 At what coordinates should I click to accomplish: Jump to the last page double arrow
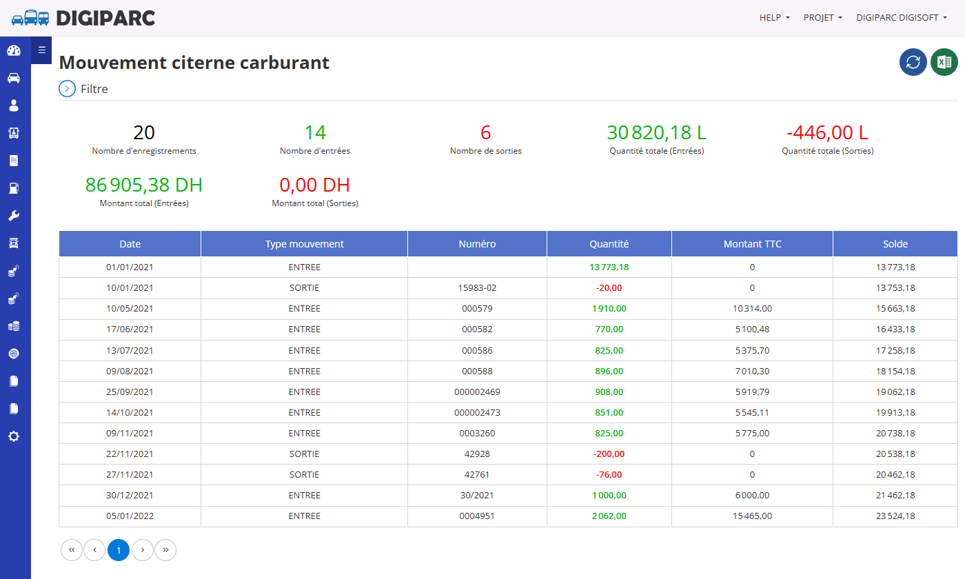coord(165,550)
